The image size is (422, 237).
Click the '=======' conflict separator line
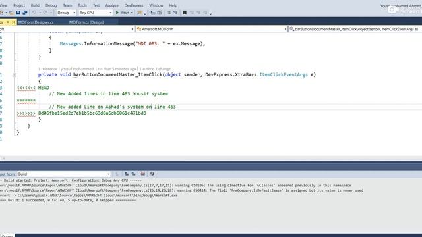26,101
